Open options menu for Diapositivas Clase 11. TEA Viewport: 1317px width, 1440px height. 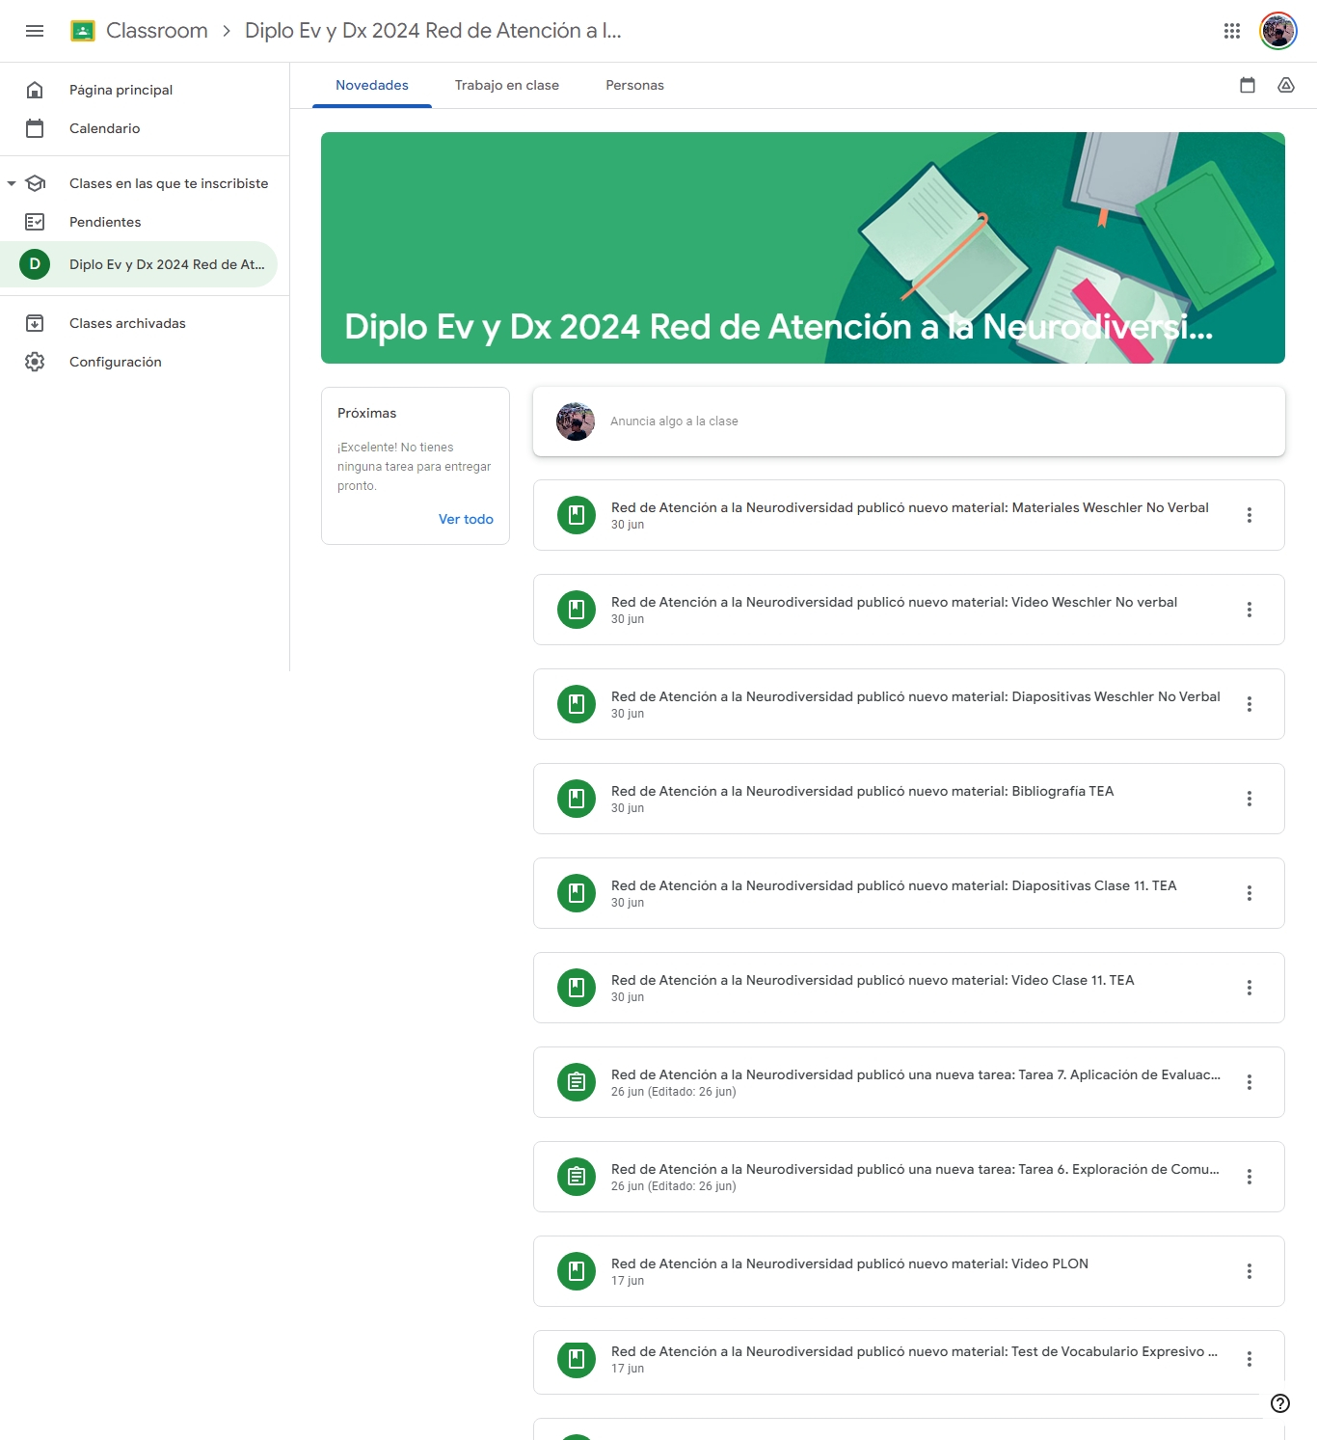pyautogui.click(x=1250, y=893)
